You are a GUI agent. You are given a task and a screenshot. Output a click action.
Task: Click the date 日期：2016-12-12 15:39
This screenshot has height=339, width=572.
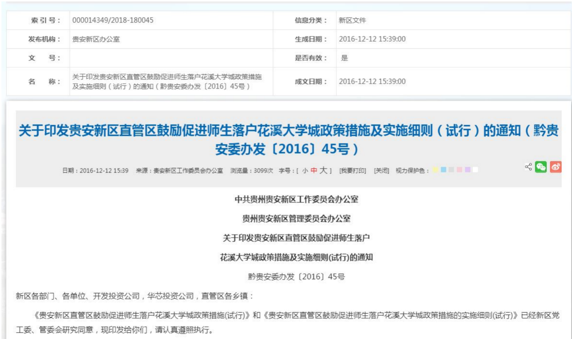click(x=95, y=171)
